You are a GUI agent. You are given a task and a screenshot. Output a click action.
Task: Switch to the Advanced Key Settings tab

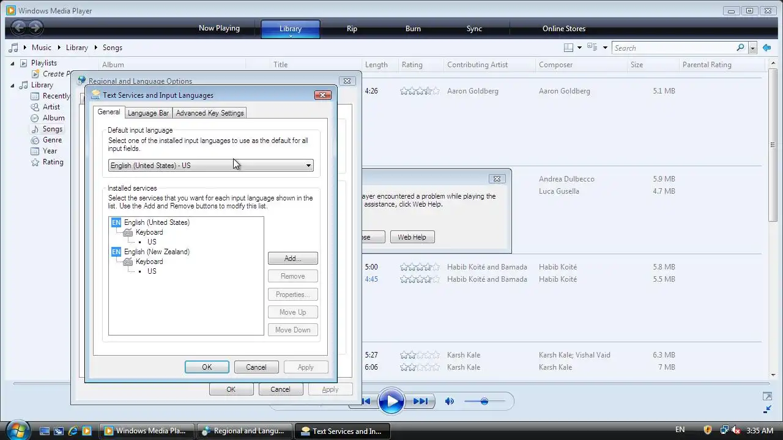click(210, 113)
